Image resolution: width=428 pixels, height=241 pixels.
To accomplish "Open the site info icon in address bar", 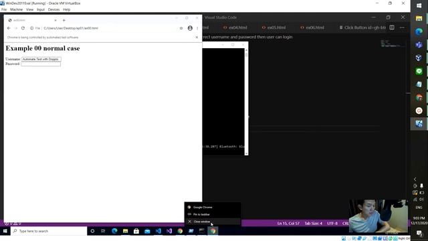I will pyautogui.click(x=32, y=28).
